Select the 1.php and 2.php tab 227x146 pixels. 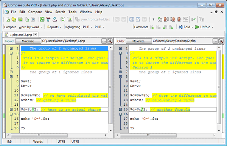tap(21, 35)
